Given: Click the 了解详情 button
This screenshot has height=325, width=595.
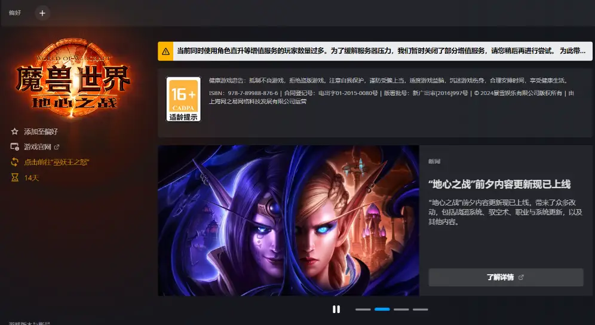Looking at the screenshot, I should click(x=506, y=277).
